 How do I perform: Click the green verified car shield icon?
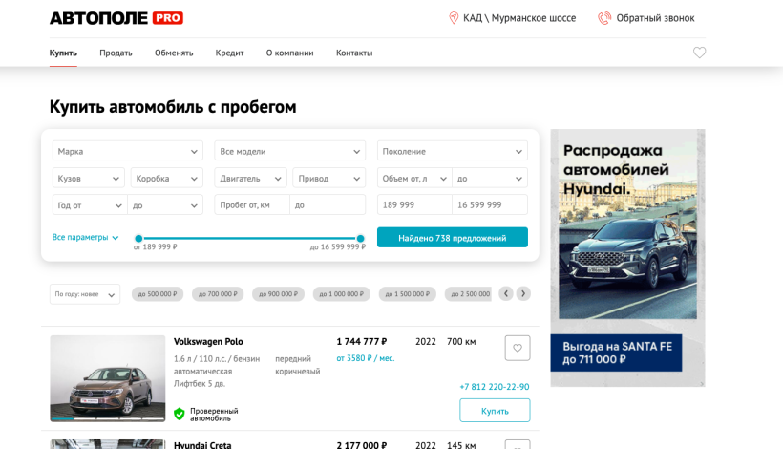(180, 414)
